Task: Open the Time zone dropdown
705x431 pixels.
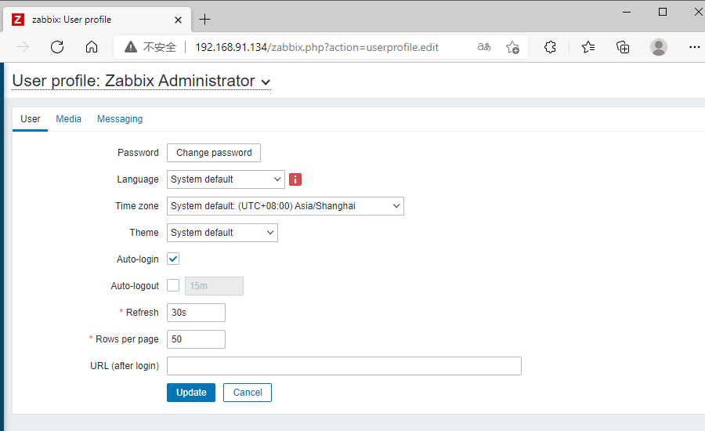Action: 285,206
